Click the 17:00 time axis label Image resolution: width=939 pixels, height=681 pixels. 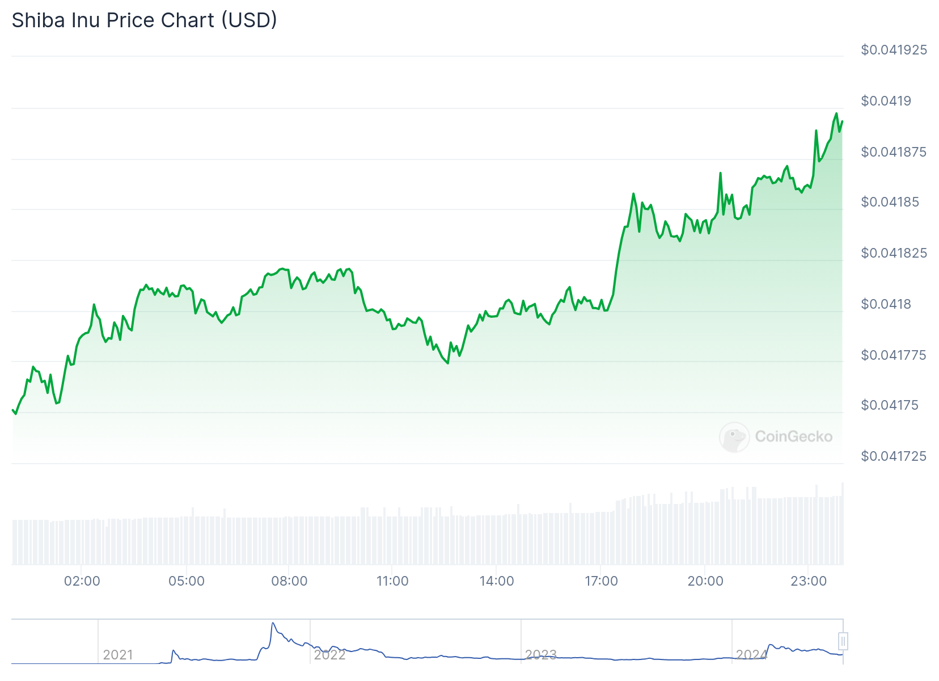click(x=601, y=581)
